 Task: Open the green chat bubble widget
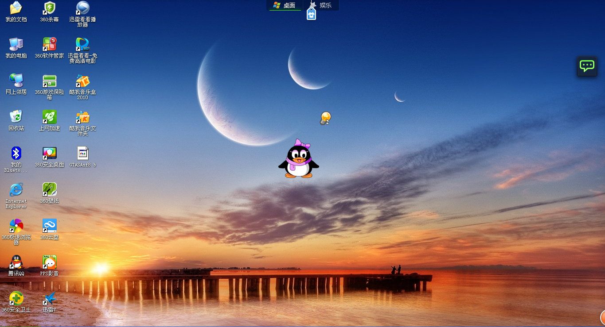tap(587, 66)
